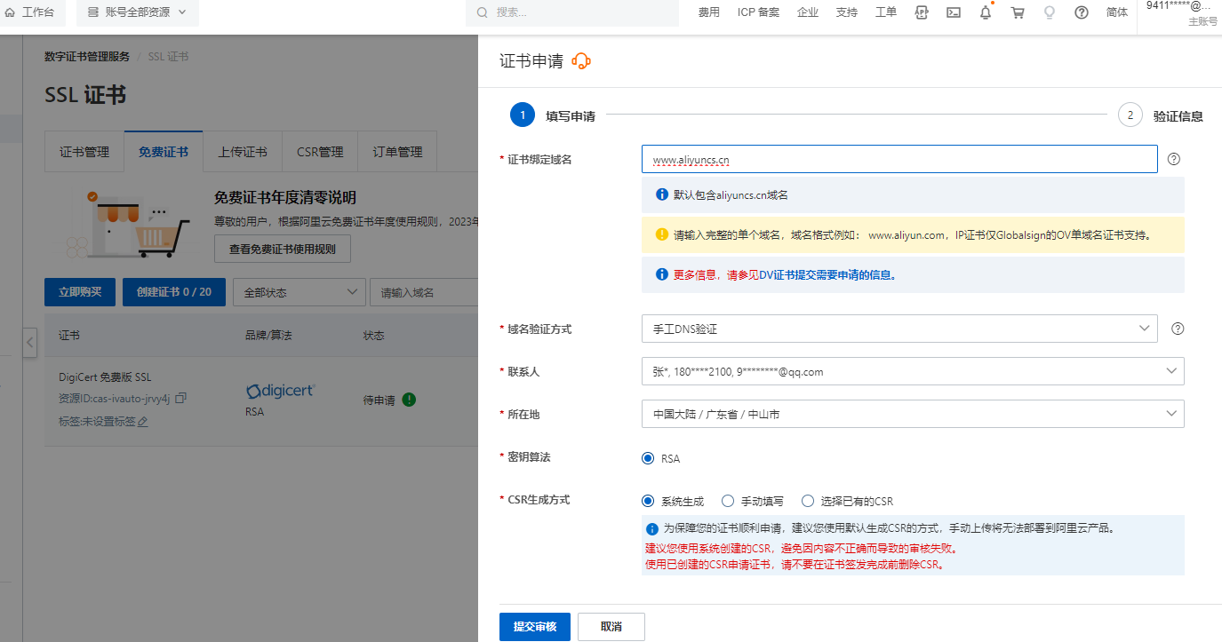Image resolution: width=1222 pixels, height=642 pixels.
Task: Go to step 2 验证信息
Action: click(1161, 115)
